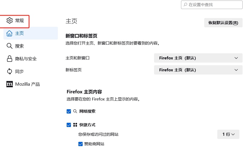
Task: Click the 网络搜索 magnifier icon
Action: click(75, 111)
